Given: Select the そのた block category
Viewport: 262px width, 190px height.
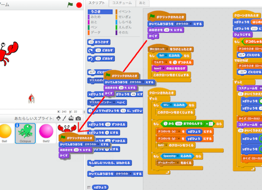Looking at the screenshot, I should click(x=123, y=32).
